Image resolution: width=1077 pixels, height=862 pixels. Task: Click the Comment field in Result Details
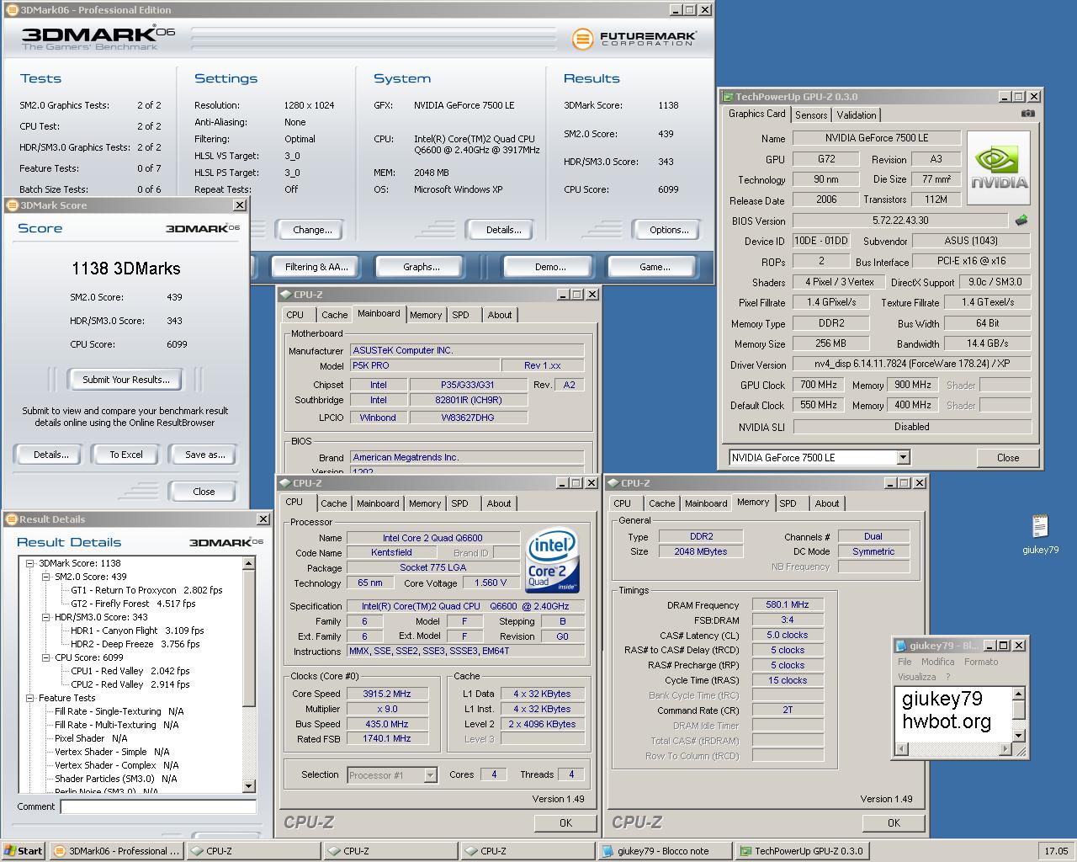(x=158, y=806)
